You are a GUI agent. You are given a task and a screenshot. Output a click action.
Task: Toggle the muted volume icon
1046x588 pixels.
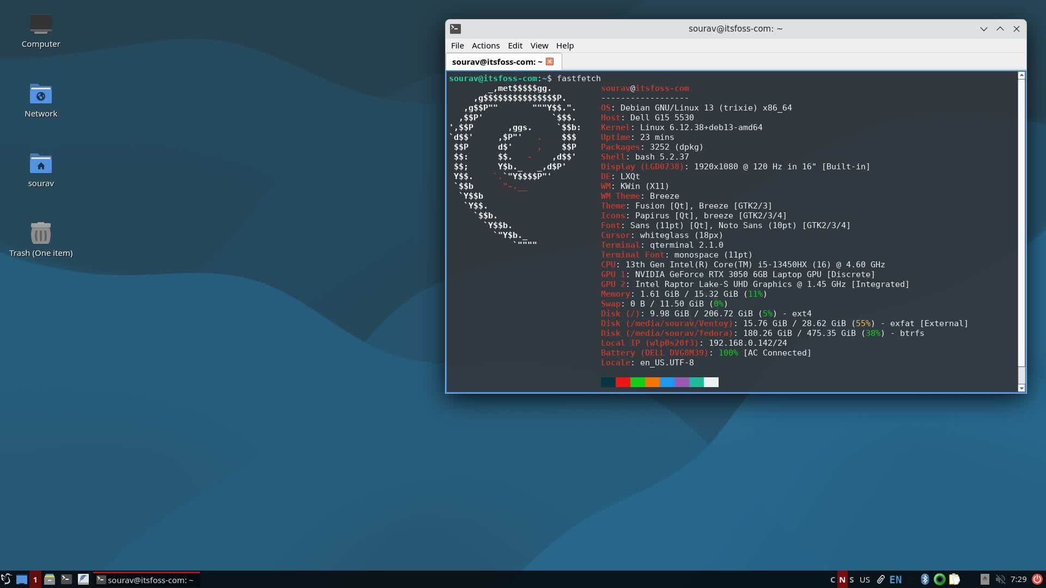1000,579
